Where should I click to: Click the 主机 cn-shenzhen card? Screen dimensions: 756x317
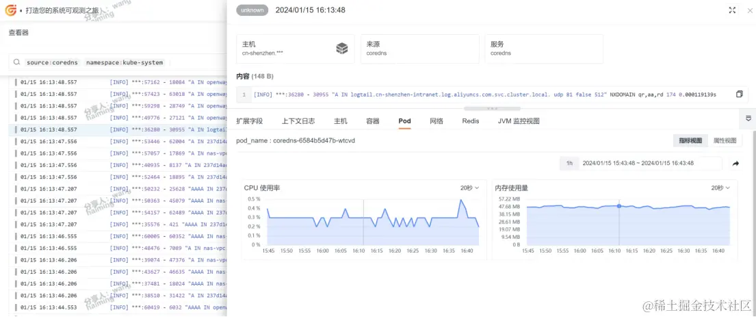pyautogui.click(x=296, y=49)
